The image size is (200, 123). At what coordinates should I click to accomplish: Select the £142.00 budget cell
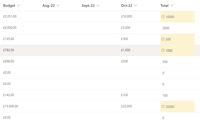point(8,95)
